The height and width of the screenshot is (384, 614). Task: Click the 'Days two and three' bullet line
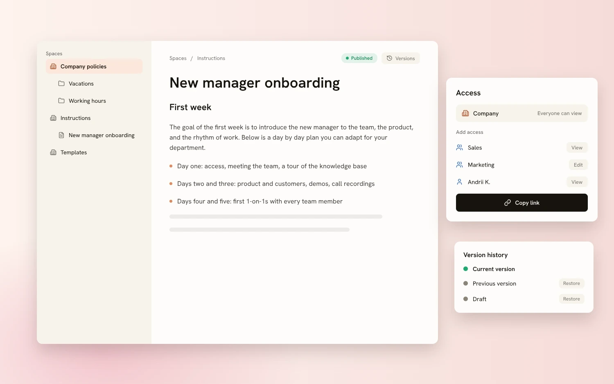276,183
